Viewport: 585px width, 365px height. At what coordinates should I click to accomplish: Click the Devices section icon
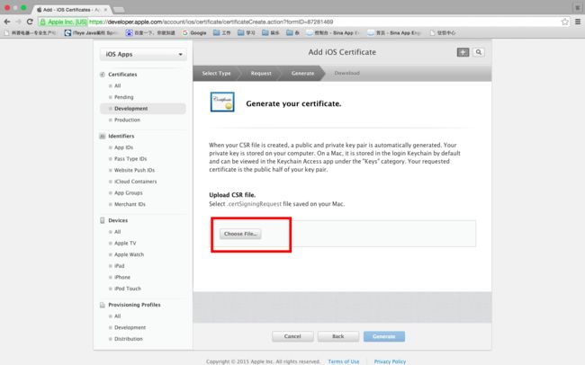point(103,220)
